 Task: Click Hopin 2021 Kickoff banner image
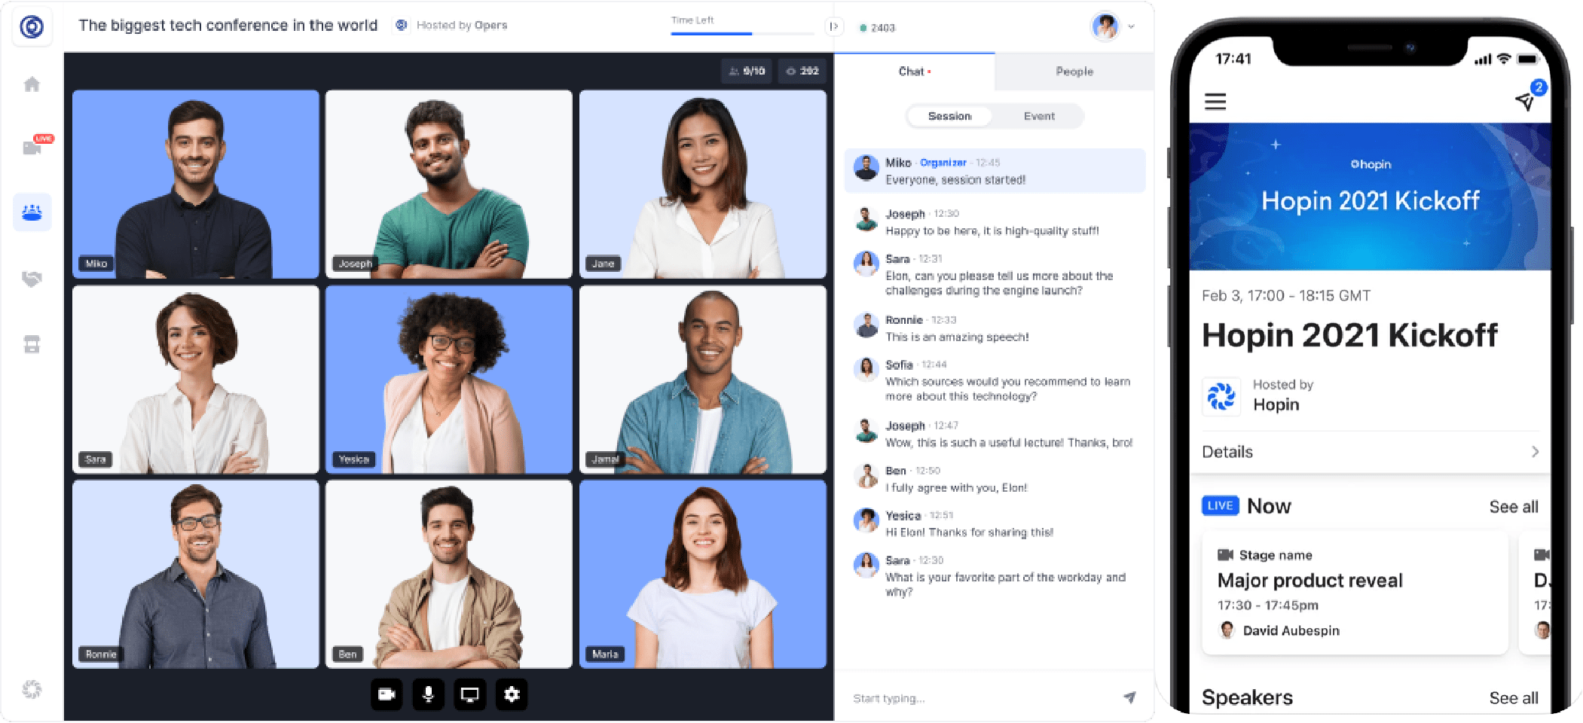[1370, 197]
